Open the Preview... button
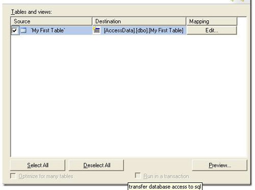Image resolution: width=255 pixels, height=190 pixels. coord(219,165)
